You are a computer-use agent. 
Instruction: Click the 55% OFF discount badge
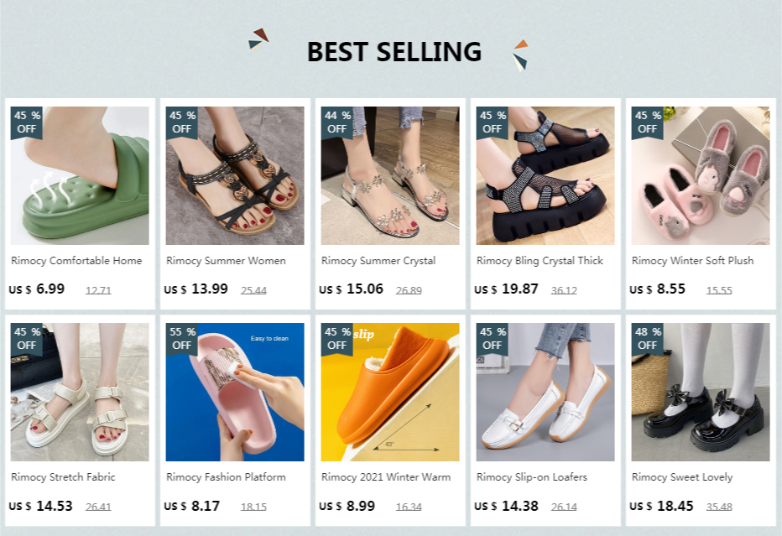[182, 338]
